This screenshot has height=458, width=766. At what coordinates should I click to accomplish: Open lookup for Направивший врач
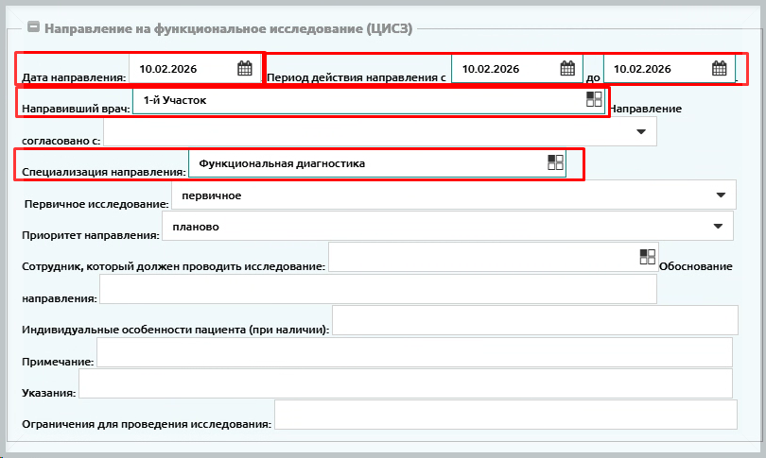click(594, 99)
